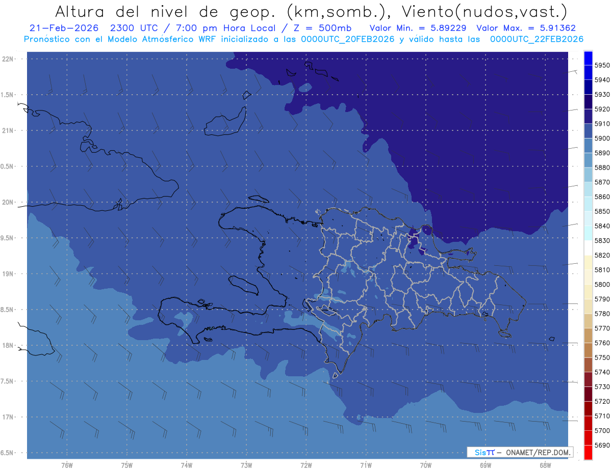Image resolution: width=612 pixels, height=472 pixels.
Task: Click the '74W' longitude label
Action: click(187, 465)
